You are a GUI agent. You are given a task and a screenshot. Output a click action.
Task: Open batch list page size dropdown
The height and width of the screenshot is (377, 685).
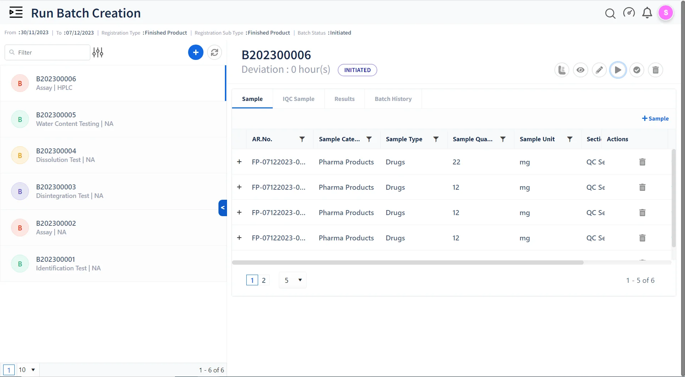pos(27,370)
